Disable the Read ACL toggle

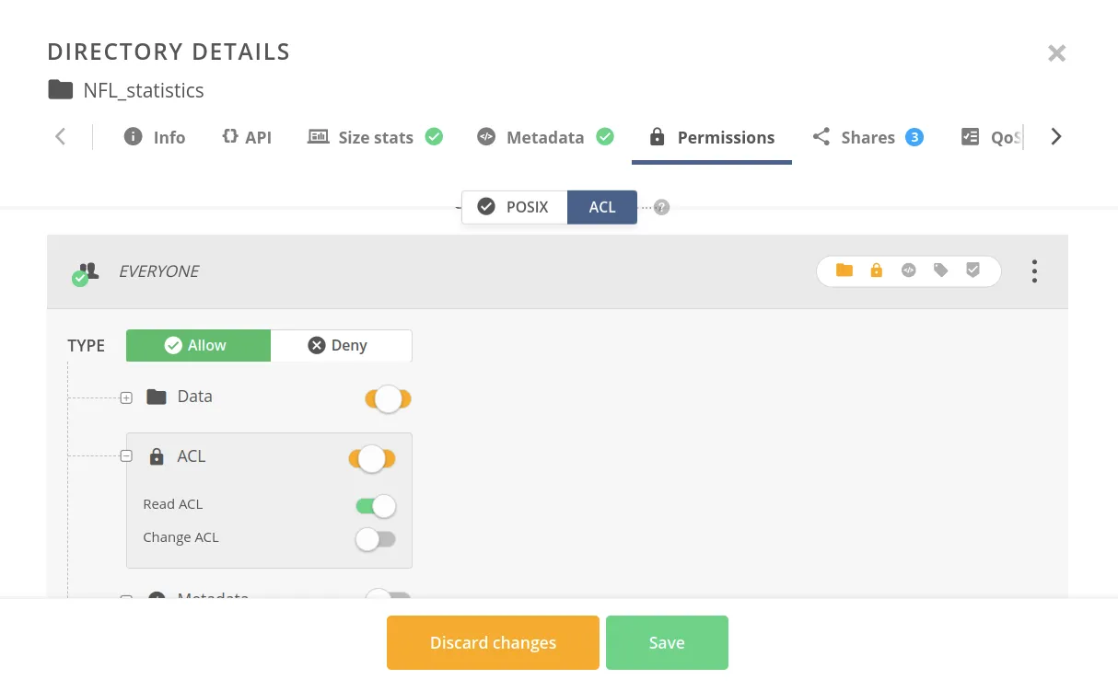375,506
